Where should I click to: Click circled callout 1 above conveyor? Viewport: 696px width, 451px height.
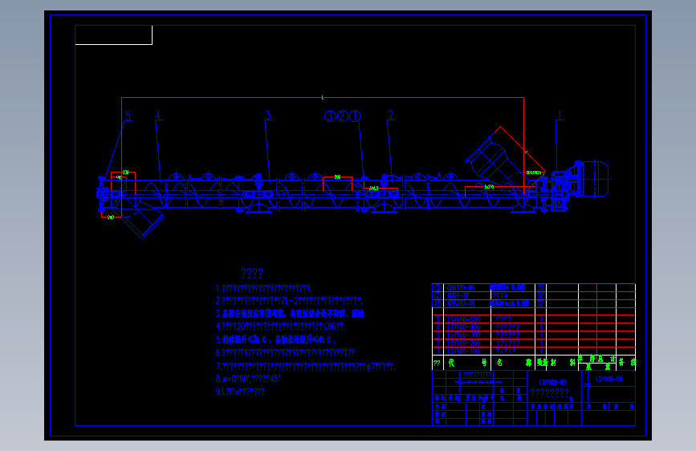coord(355,116)
